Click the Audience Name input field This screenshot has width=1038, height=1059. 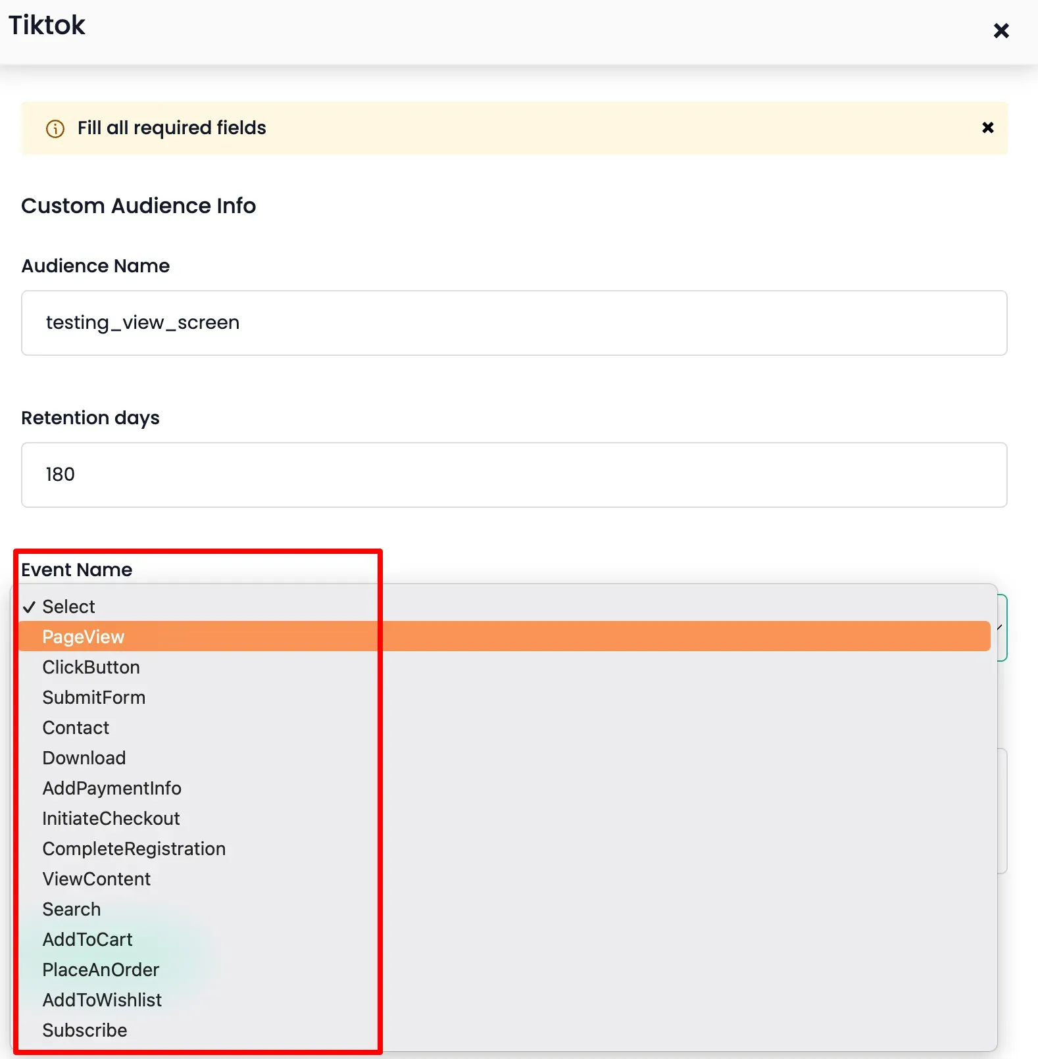tap(514, 323)
